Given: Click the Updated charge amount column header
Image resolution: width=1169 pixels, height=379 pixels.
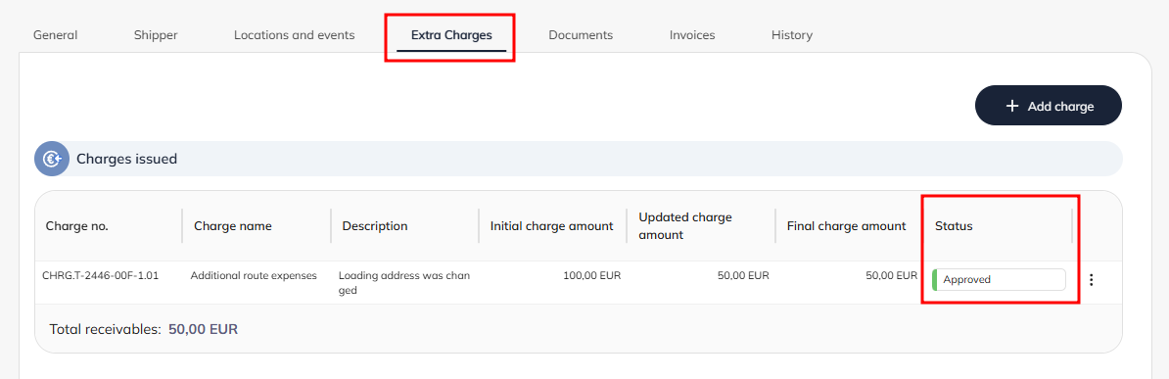Looking at the screenshot, I should [685, 226].
